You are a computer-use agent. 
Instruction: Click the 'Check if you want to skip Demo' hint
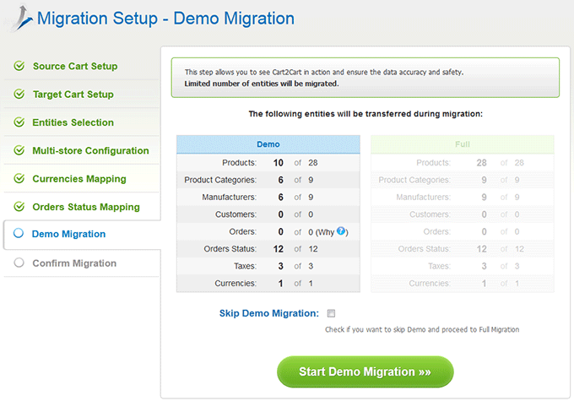(x=422, y=329)
